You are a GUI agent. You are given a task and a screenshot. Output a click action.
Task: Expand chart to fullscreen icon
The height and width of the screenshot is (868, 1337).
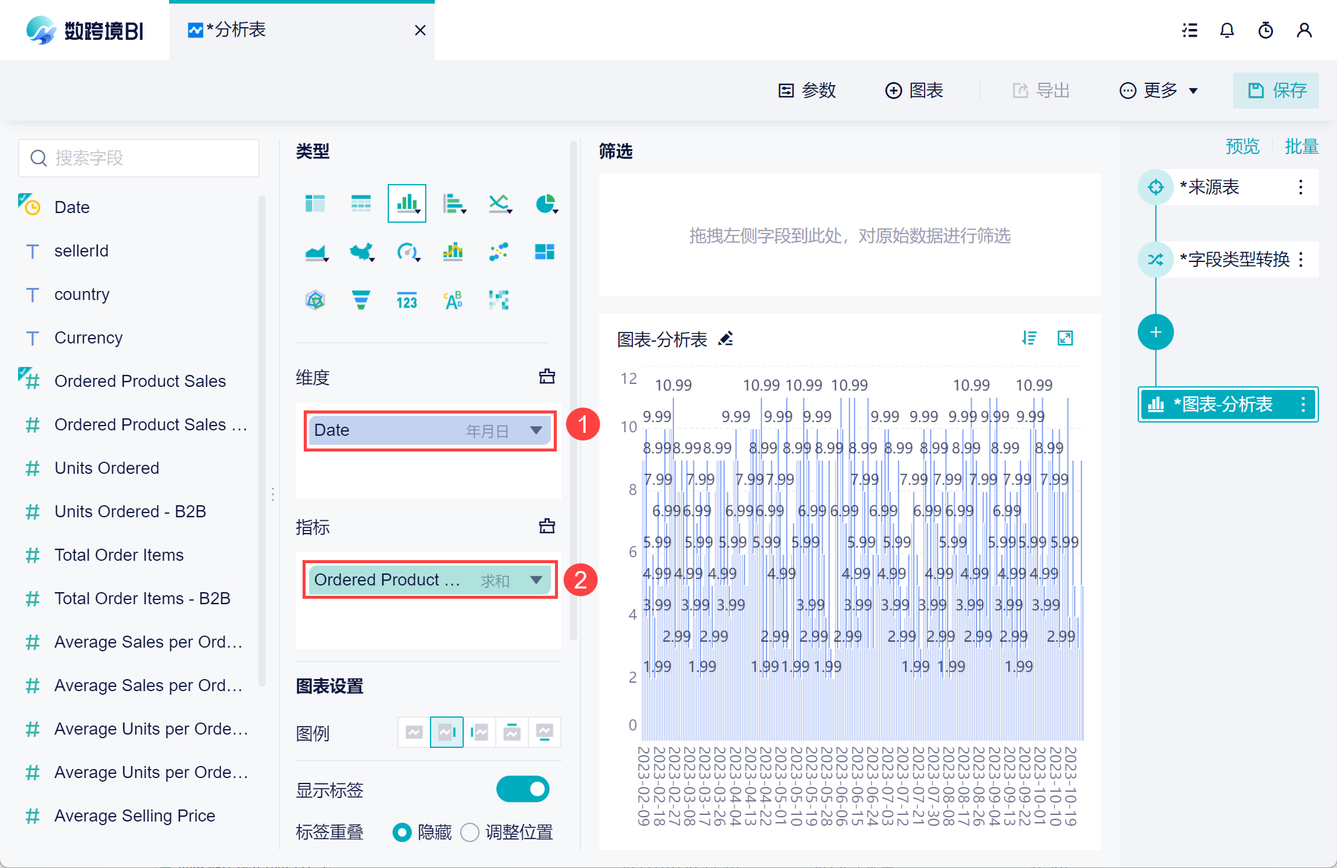click(x=1065, y=338)
